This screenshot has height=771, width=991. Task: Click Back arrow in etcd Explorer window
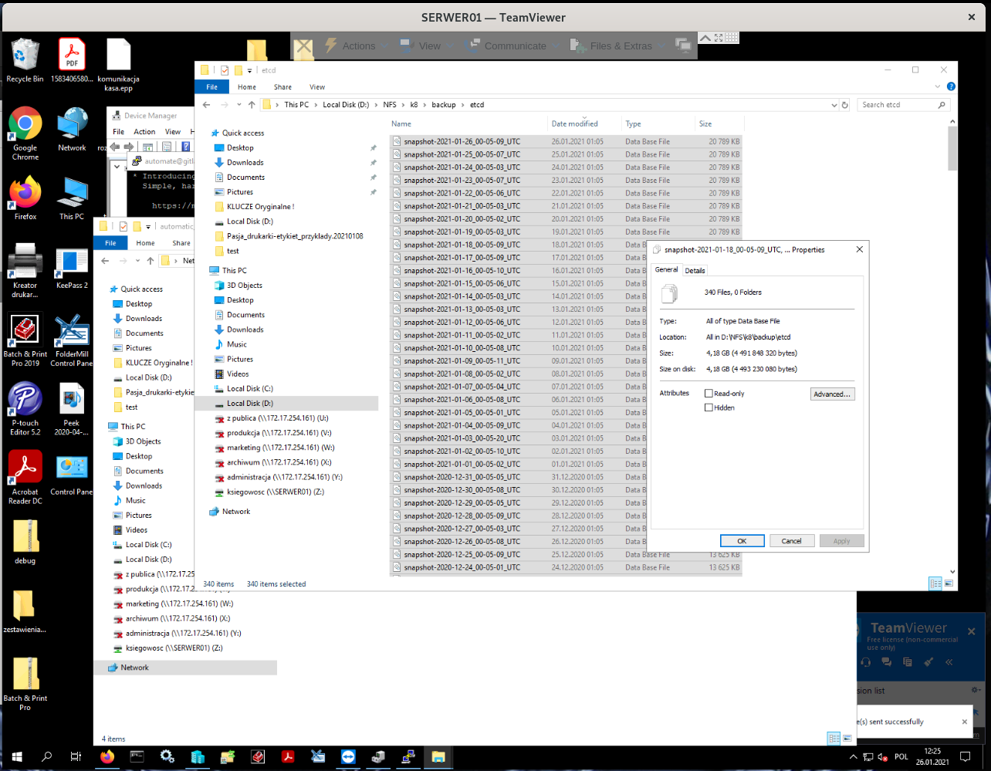[x=206, y=105]
